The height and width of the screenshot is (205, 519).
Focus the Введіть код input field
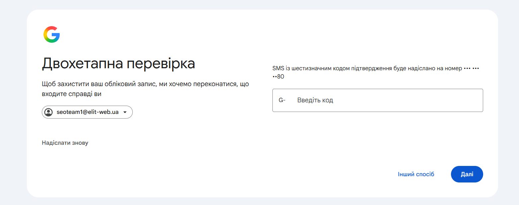378,100
